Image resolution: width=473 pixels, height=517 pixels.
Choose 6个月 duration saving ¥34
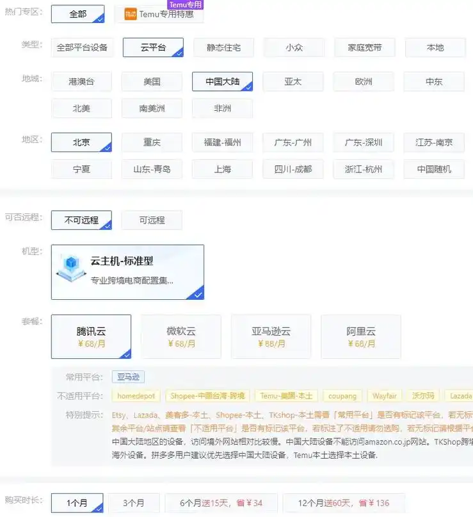coord(221,503)
